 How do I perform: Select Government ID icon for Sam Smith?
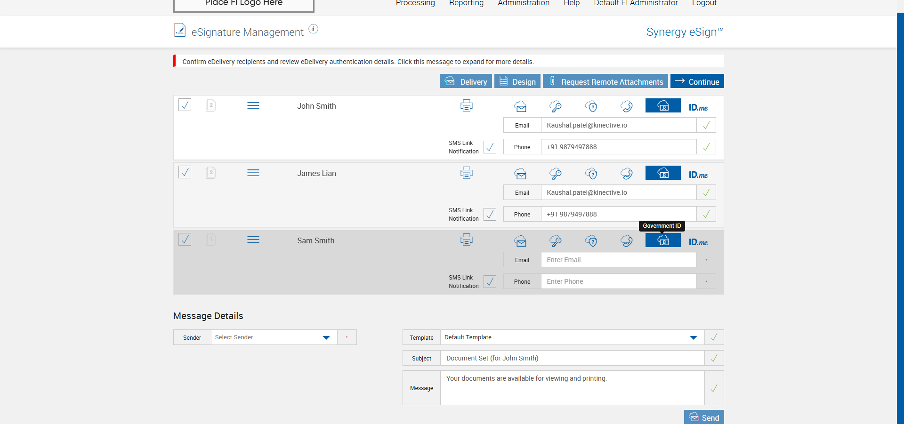coord(663,240)
